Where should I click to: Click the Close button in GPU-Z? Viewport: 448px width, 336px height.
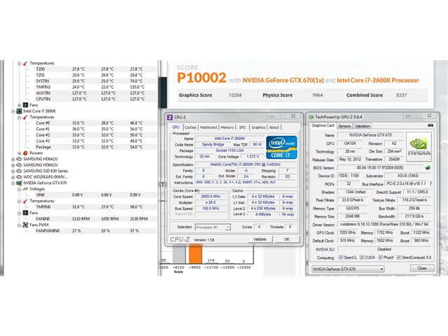[x=422, y=268]
